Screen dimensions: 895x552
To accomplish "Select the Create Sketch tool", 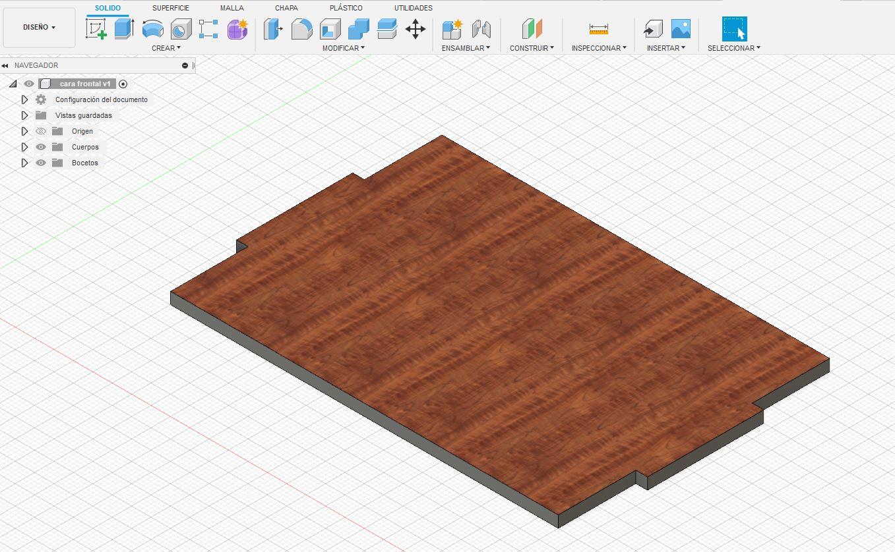I will pos(96,29).
